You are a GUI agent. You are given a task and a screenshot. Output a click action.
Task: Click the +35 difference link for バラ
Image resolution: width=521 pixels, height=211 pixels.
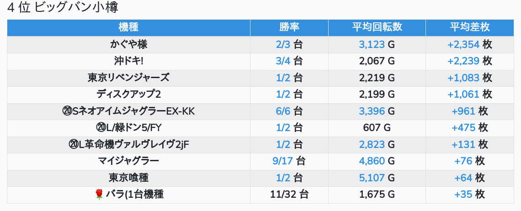(x=463, y=195)
